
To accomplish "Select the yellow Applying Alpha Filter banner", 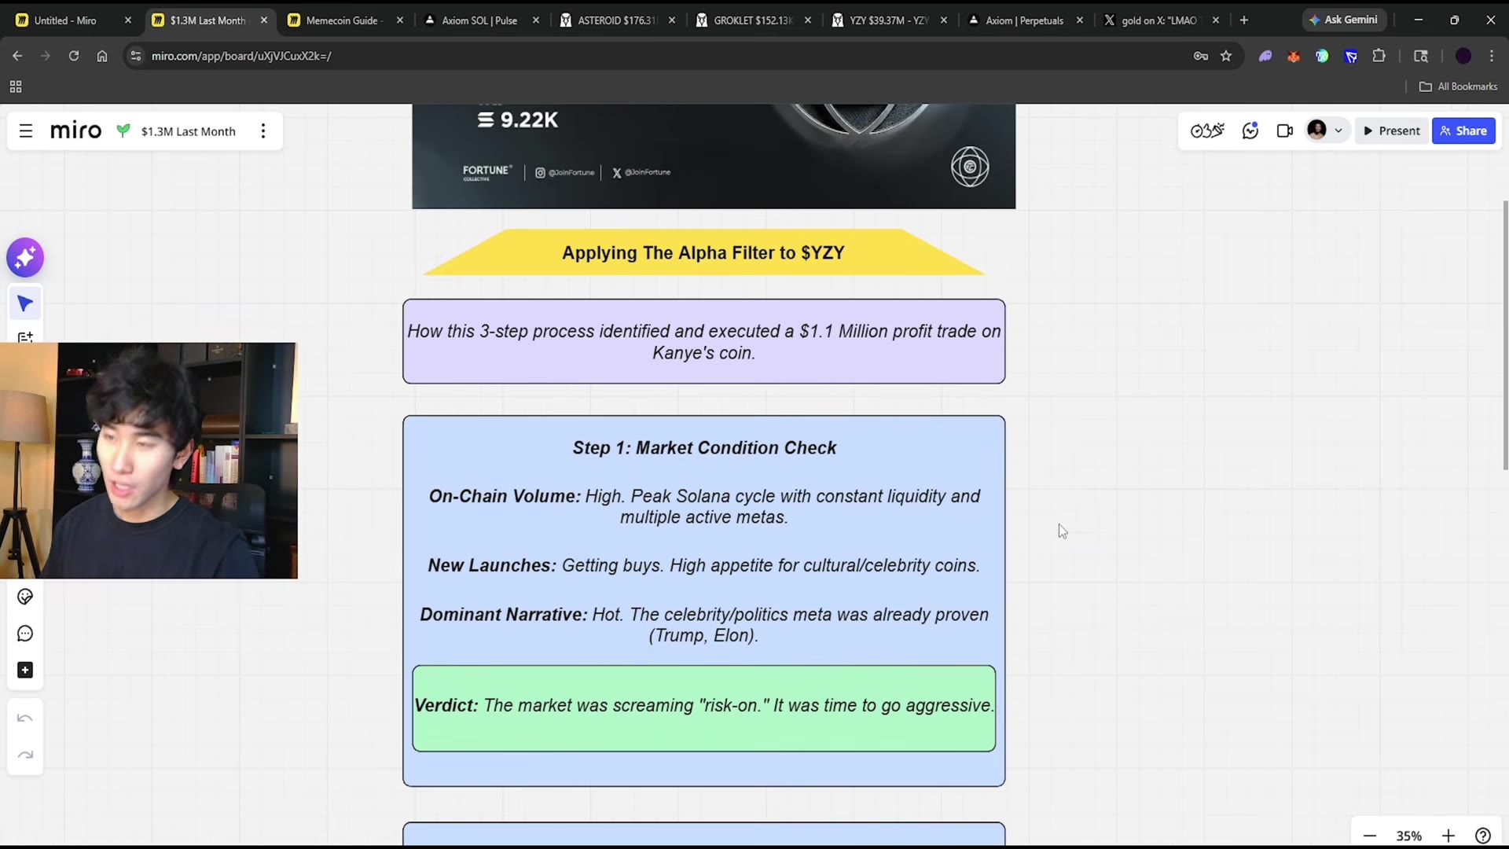I will tap(703, 252).
